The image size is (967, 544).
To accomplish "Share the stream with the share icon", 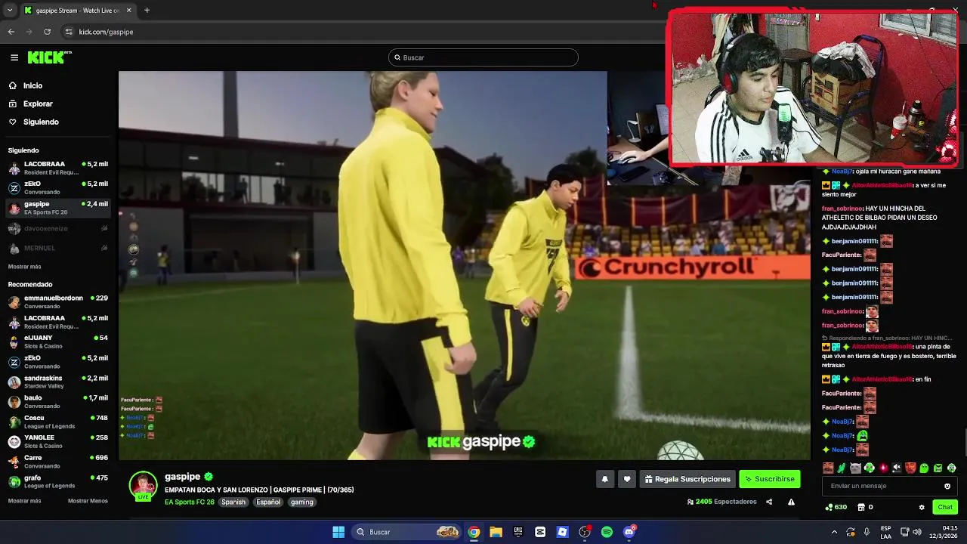I will (769, 502).
